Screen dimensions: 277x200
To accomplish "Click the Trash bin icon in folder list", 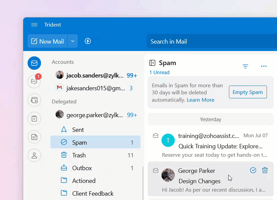I will pyautogui.click(x=64, y=155).
